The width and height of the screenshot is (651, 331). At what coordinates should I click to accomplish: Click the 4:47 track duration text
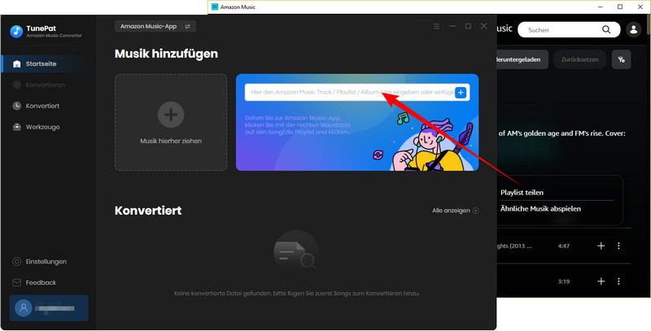(x=563, y=246)
